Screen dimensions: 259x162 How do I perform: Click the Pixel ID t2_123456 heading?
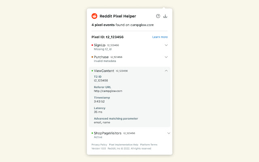coord(108,37)
